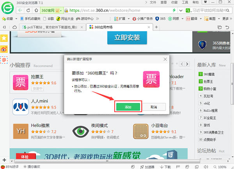Click the 小豆电台 radio icon
This screenshot has width=234, height=169.
142,132
